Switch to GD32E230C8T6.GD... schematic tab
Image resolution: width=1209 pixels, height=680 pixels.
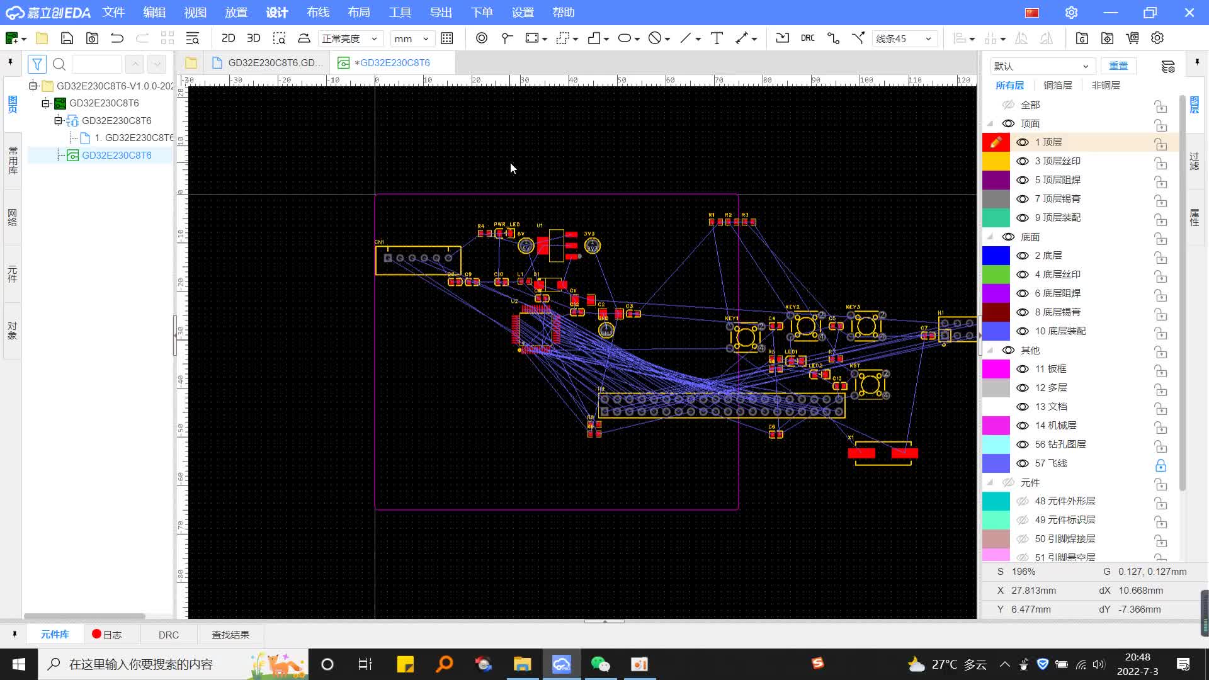pos(268,63)
